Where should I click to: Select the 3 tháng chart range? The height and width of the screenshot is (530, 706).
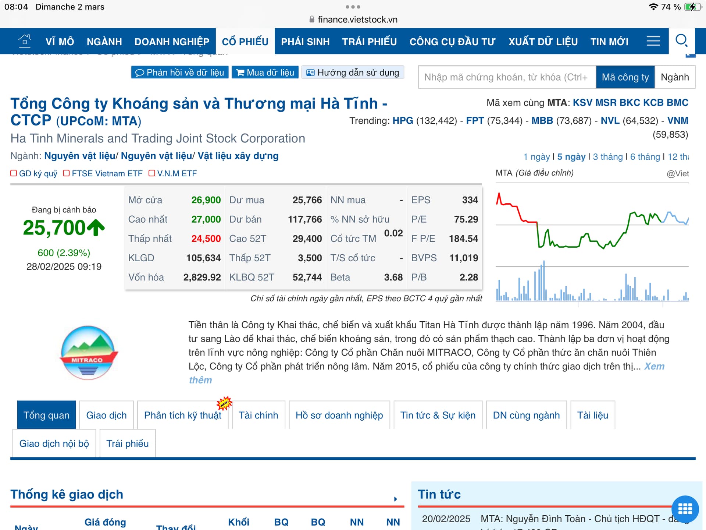pyautogui.click(x=607, y=157)
